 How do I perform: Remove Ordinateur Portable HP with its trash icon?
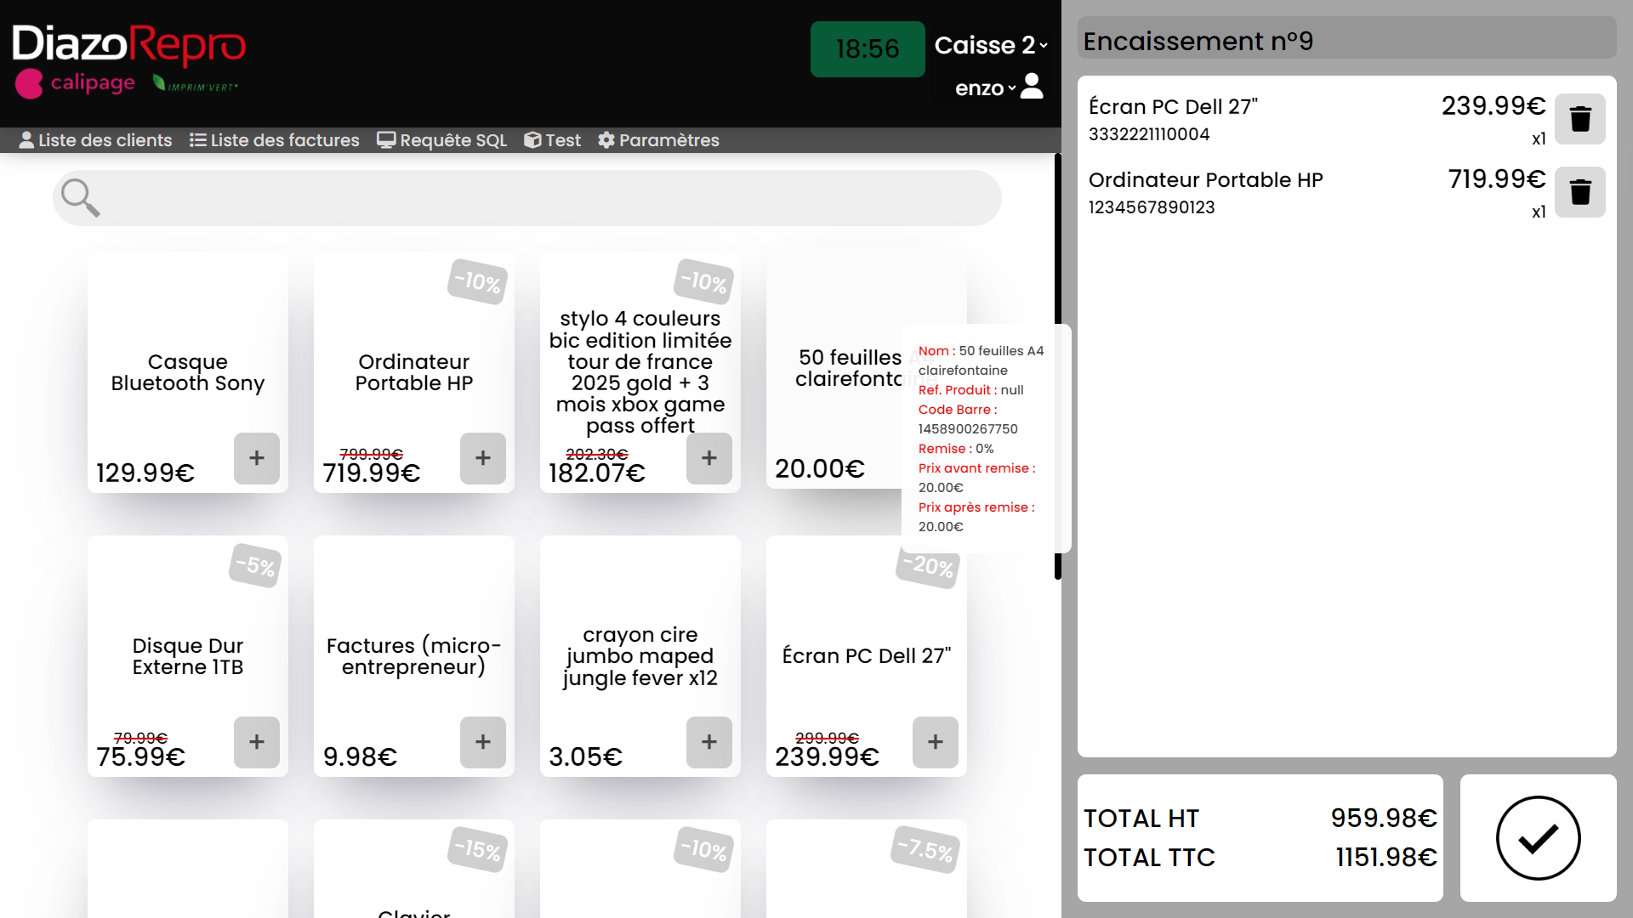pyautogui.click(x=1579, y=192)
